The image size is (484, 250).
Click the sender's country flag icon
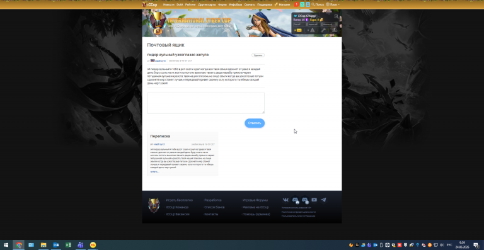[153, 60]
